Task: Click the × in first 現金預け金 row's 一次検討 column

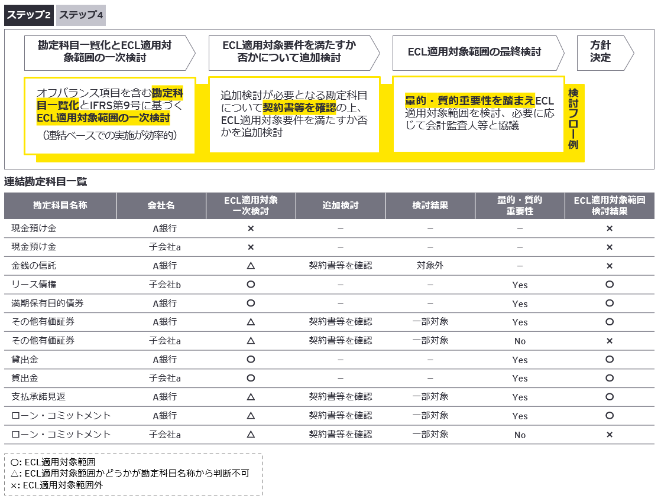Action: (x=251, y=229)
